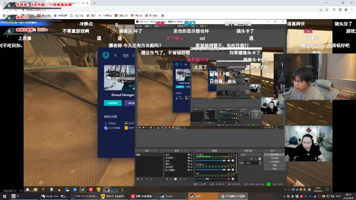Click 设置 button in OBS controls
356x200 pixels.
[275, 165]
